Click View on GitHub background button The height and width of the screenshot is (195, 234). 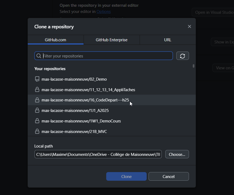tap(223, 68)
